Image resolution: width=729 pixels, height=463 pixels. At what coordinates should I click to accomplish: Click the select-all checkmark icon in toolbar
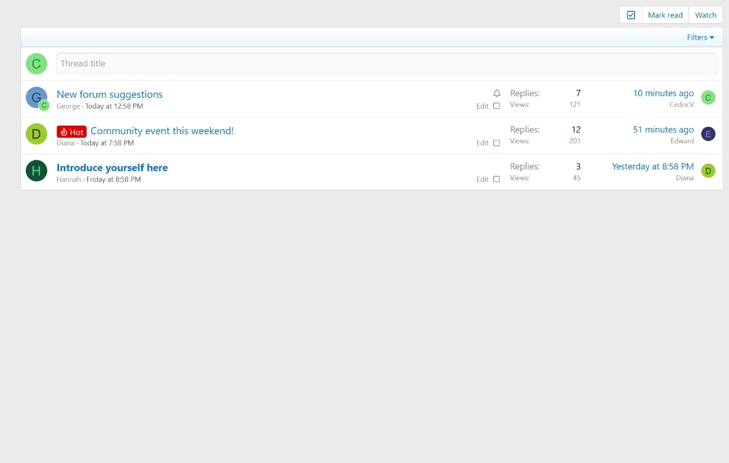coord(630,15)
